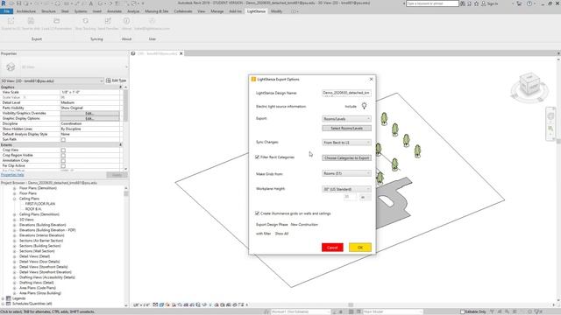Close the 3D view tab
The height and width of the screenshot is (315, 561).
tap(181, 53)
